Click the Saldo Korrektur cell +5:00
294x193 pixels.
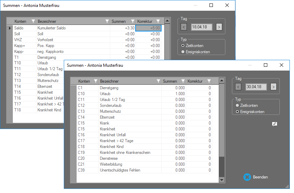[148, 28]
